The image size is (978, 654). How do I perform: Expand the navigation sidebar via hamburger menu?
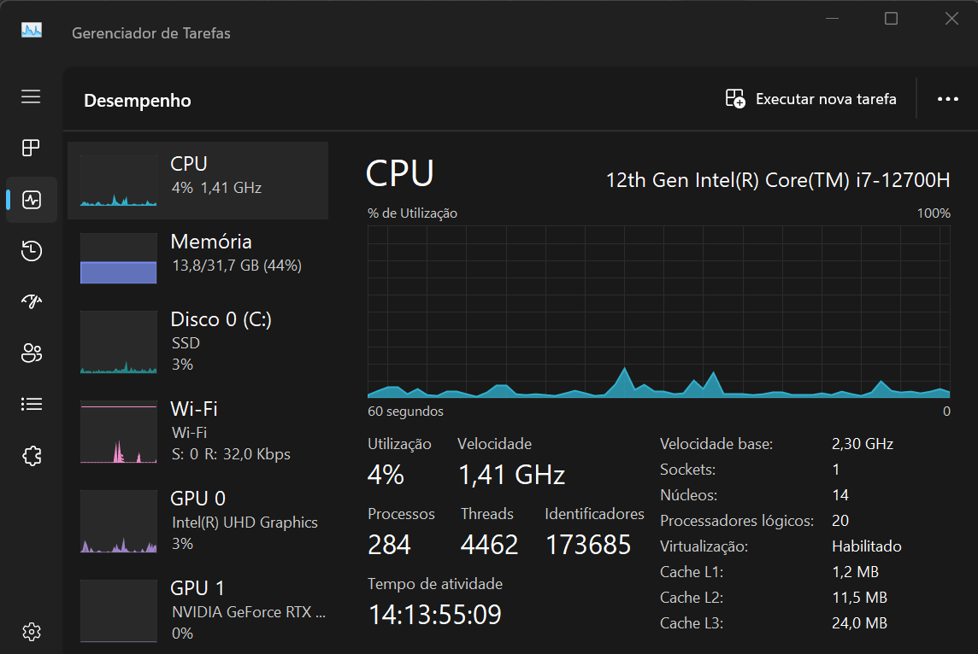pyautogui.click(x=31, y=97)
